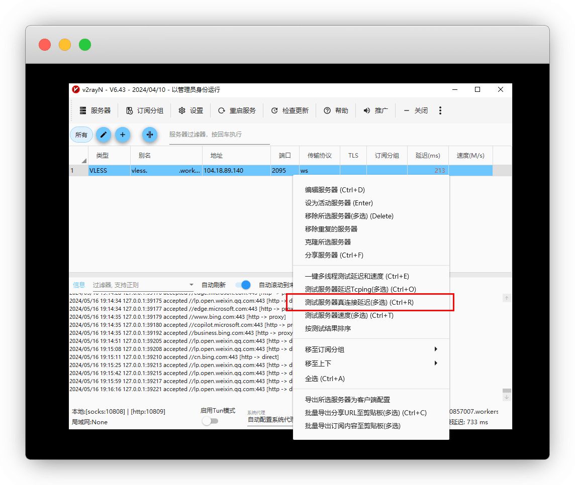The image size is (575, 485).
Task: Expand 移至上下 submenu
Action: pyautogui.click(x=371, y=363)
